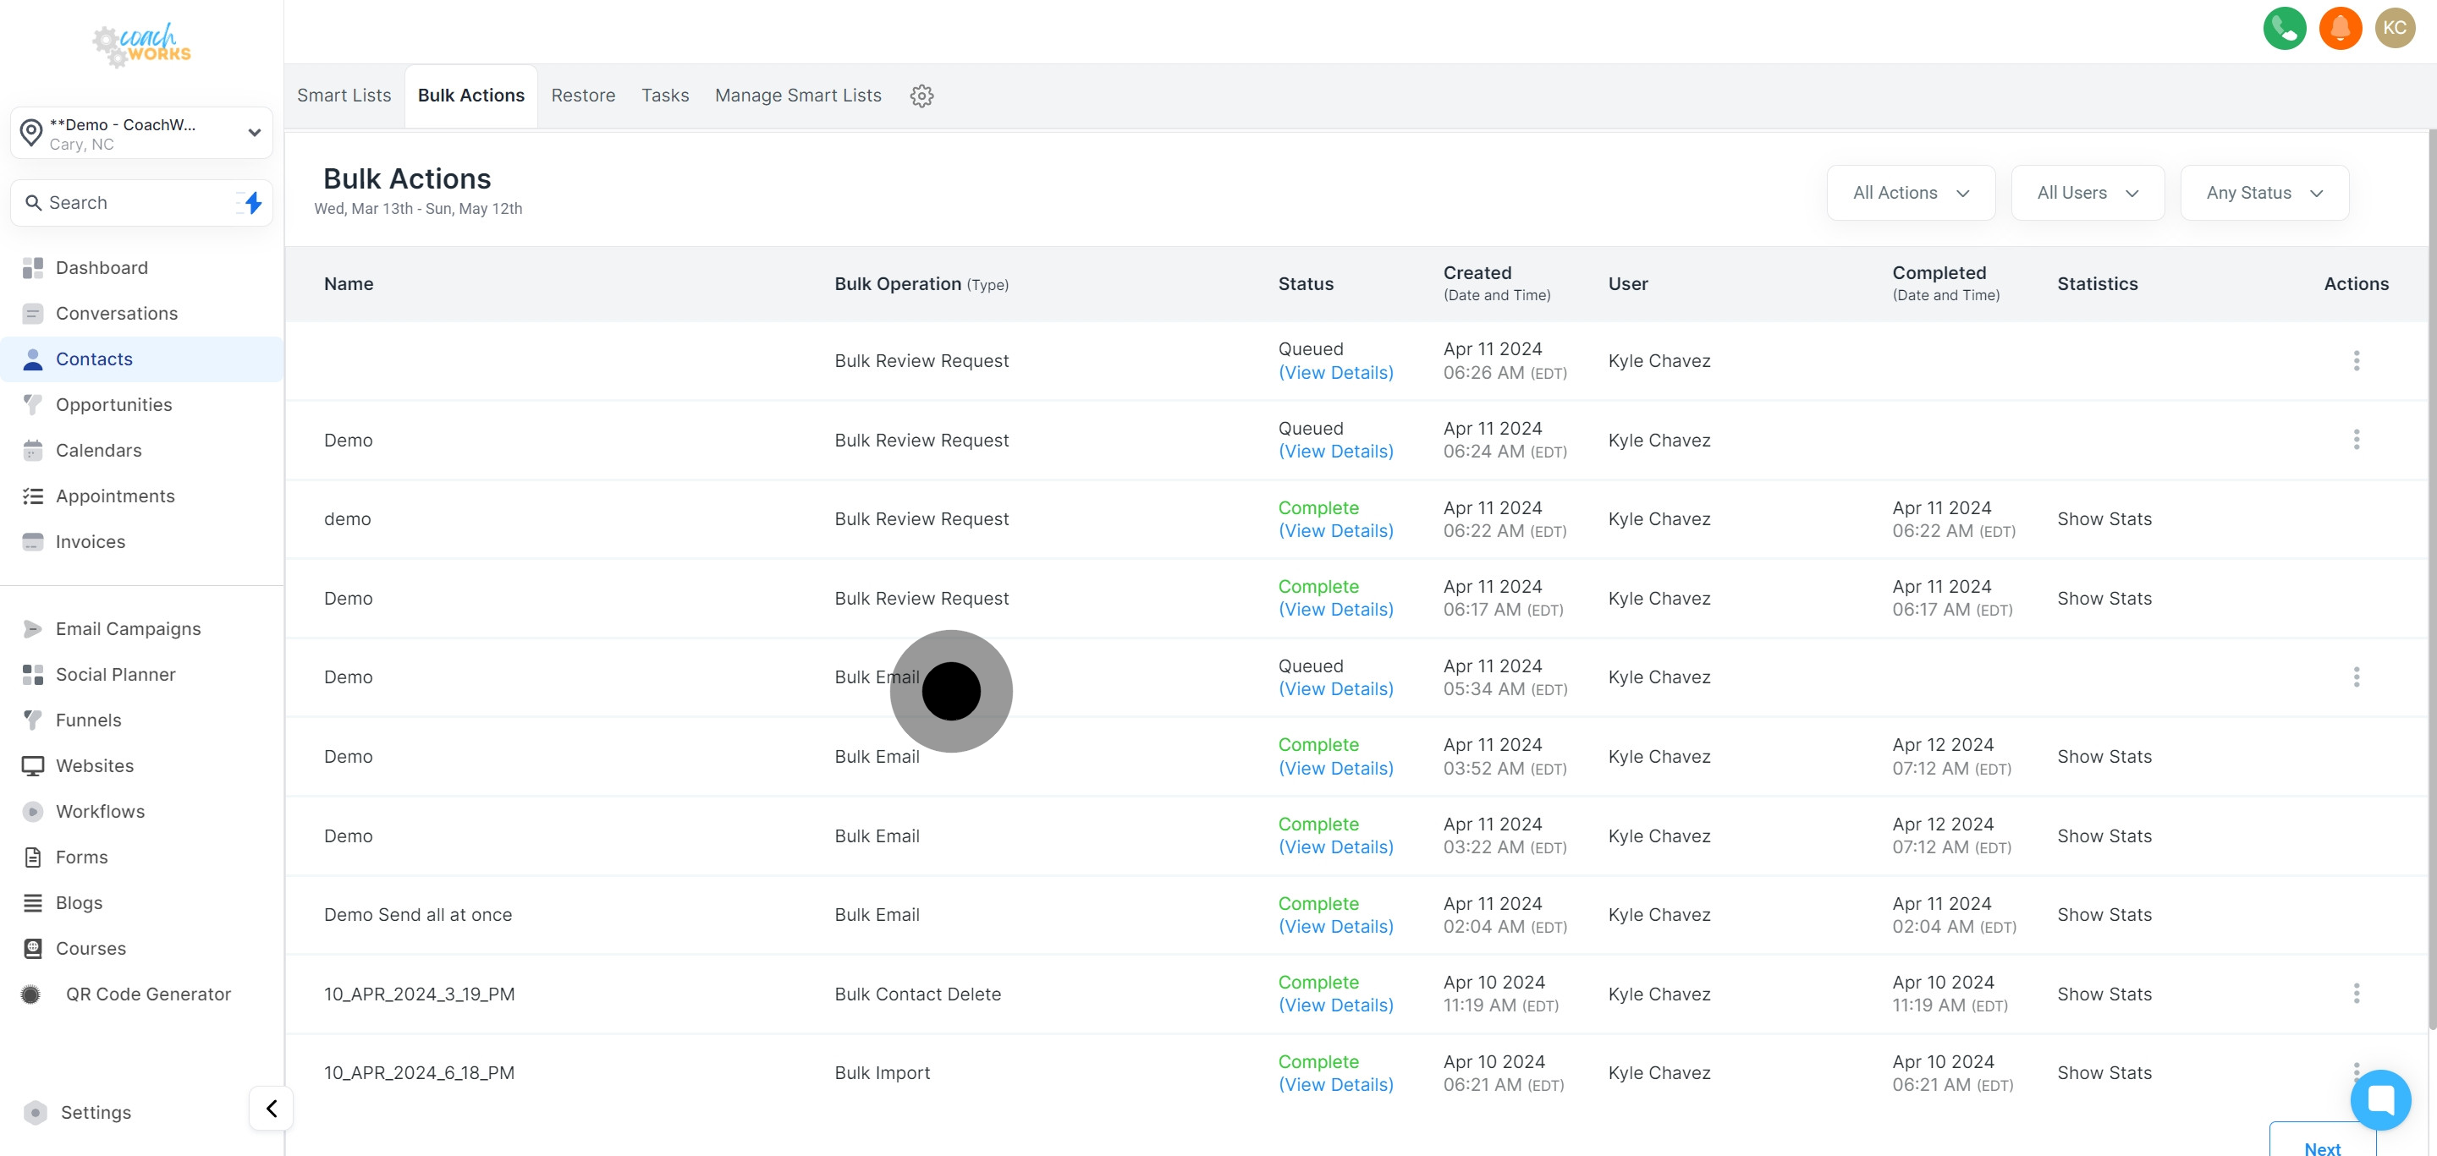The image size is (2437, 1156).
Task: Open three-dot actions for Bulk Contact Delete row
Action: pos(2356,994)
